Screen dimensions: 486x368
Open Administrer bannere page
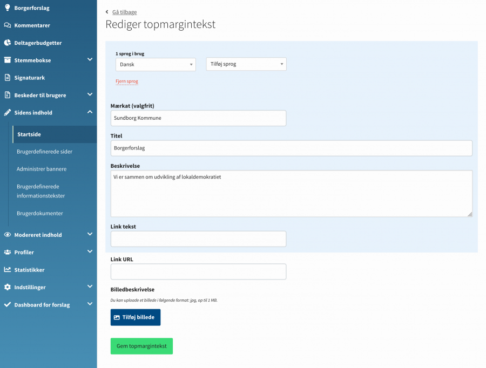click(x=41, y=169)
